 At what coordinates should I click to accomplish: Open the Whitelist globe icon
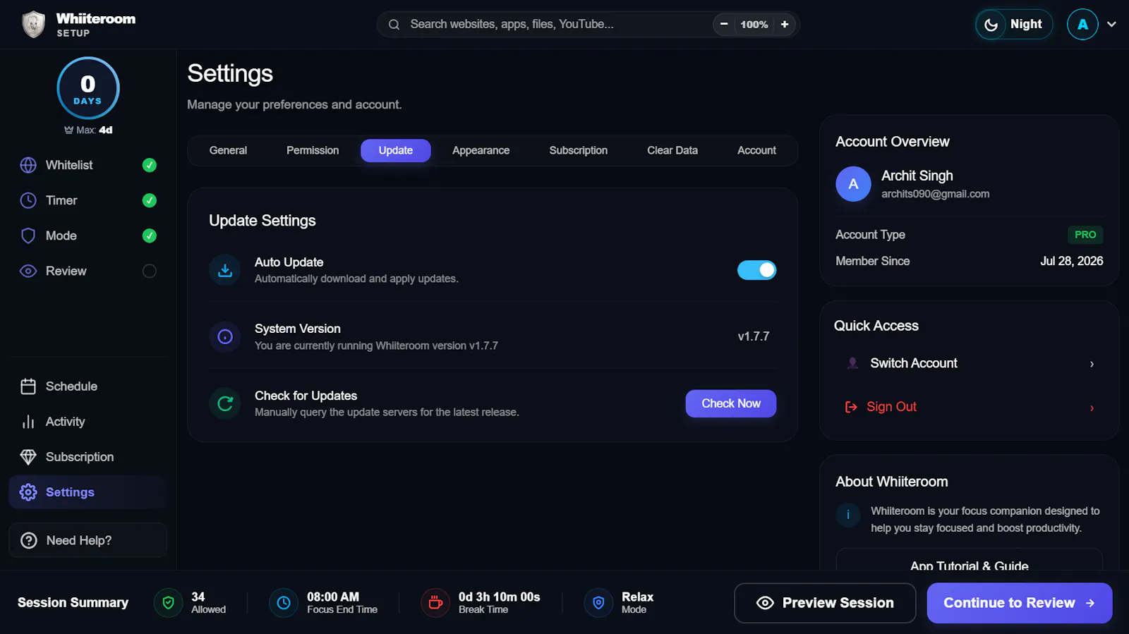pyautogui.click(x=28, y=165)
